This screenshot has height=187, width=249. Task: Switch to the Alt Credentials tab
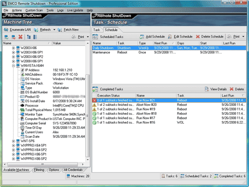73,170
